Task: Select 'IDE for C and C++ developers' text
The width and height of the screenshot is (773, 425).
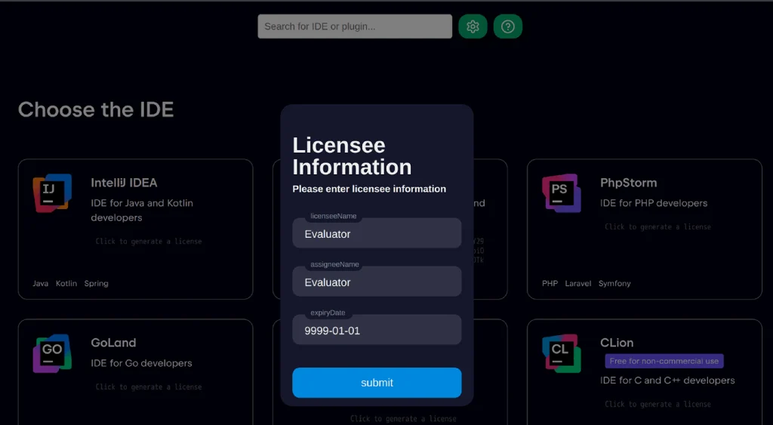Action: click(x=667, y=380)
